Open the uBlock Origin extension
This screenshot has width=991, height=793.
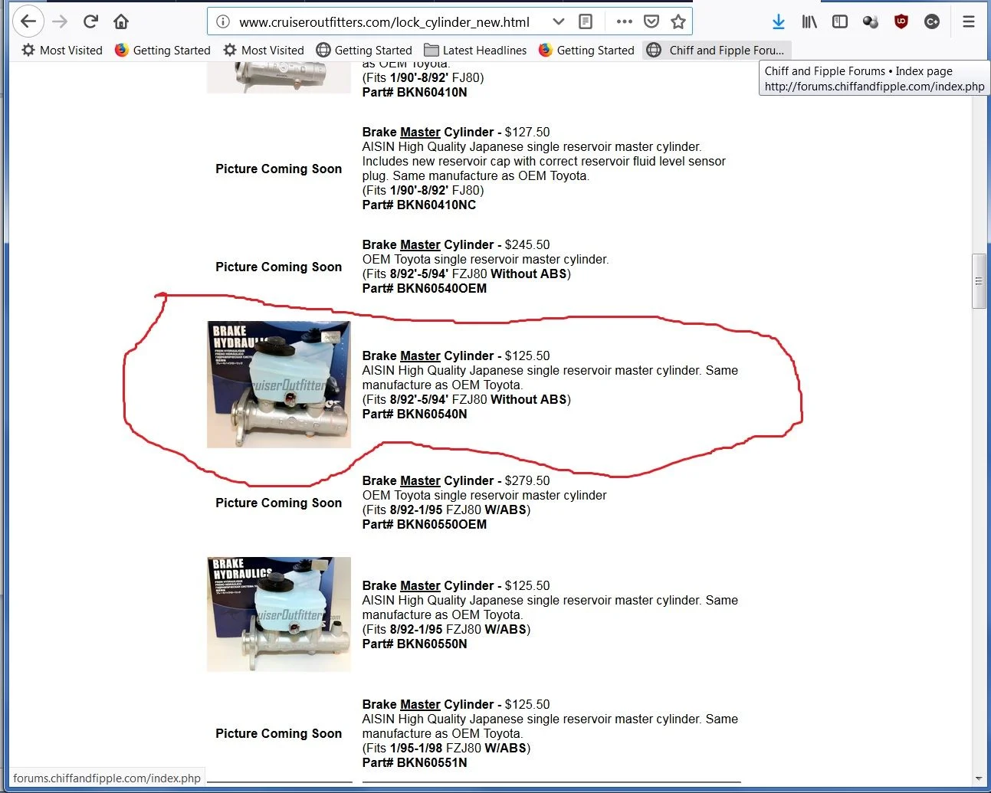[901, 21]
